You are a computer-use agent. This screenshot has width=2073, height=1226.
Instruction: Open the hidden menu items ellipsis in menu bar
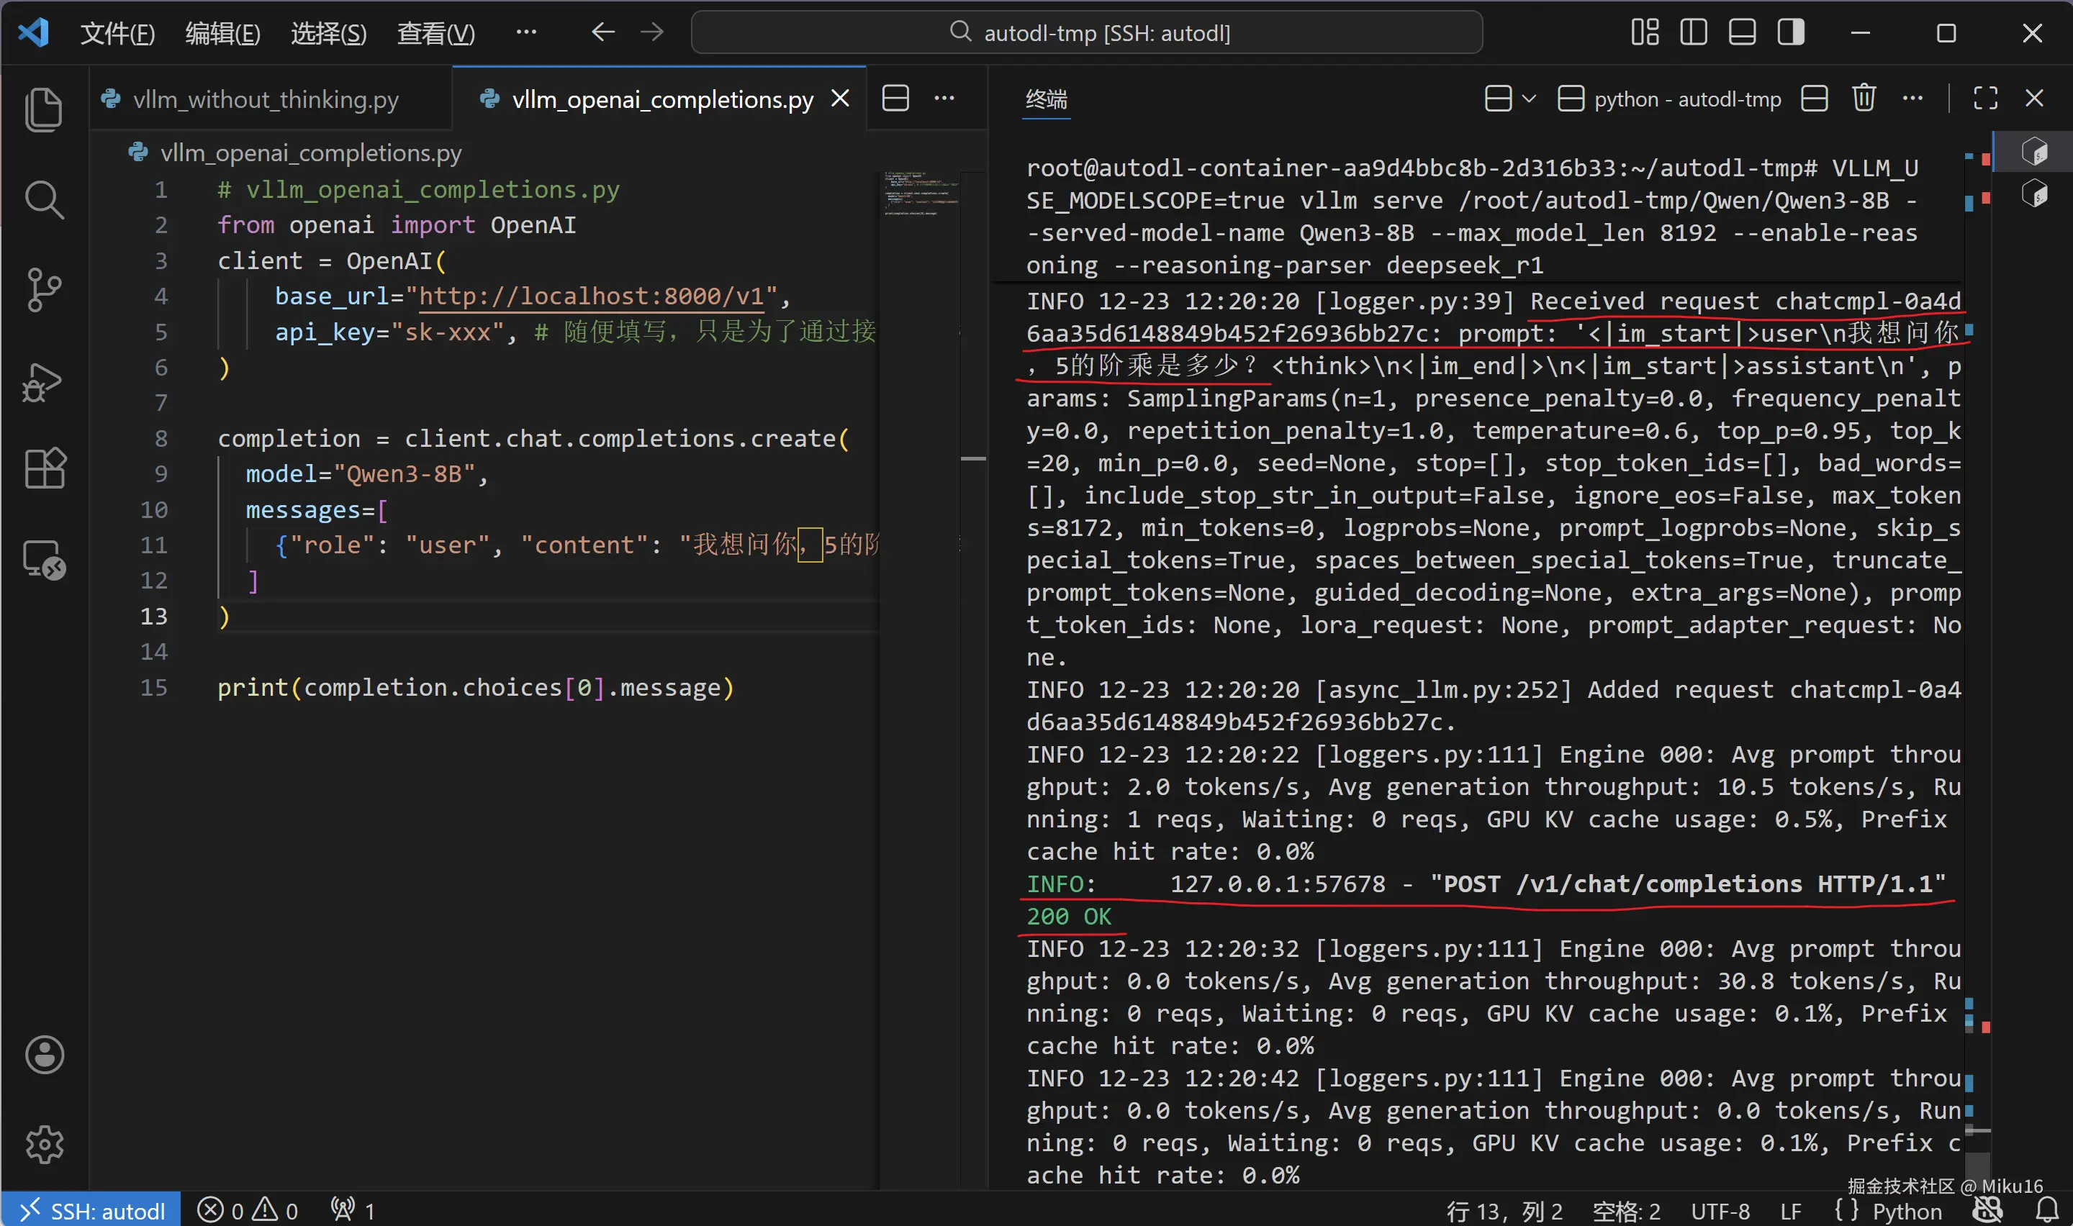tap(525, 33)
